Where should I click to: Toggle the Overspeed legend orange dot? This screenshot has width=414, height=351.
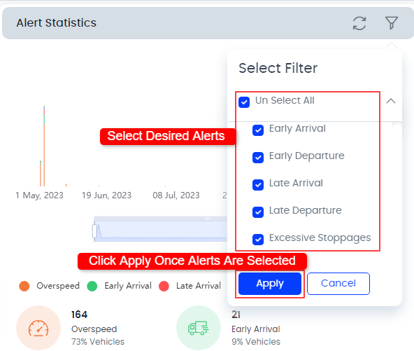[24, 286]
